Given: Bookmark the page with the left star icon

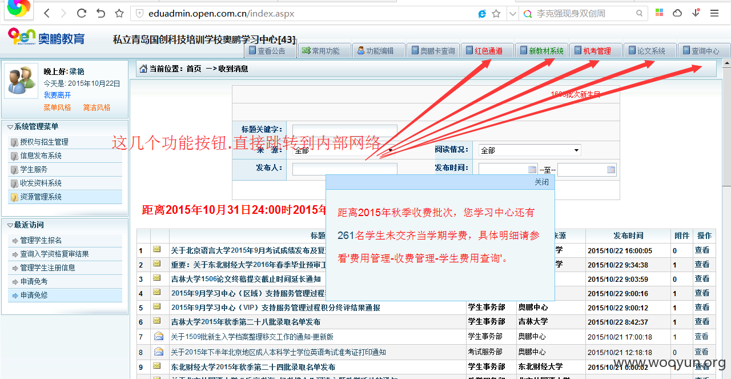Looking at the screenshot, I should (x=119, y=13).
